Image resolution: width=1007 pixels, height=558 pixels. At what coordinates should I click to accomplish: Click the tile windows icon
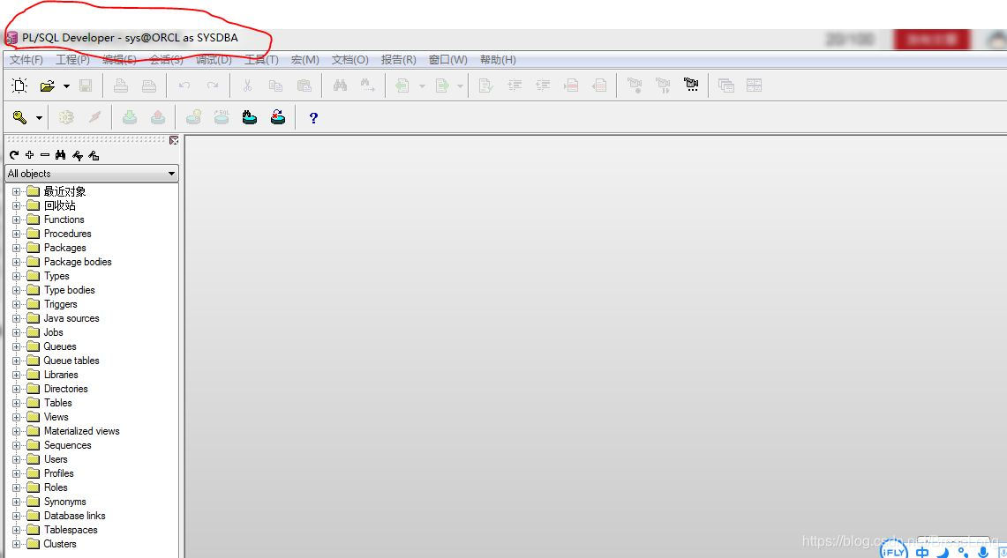(754, 86)
